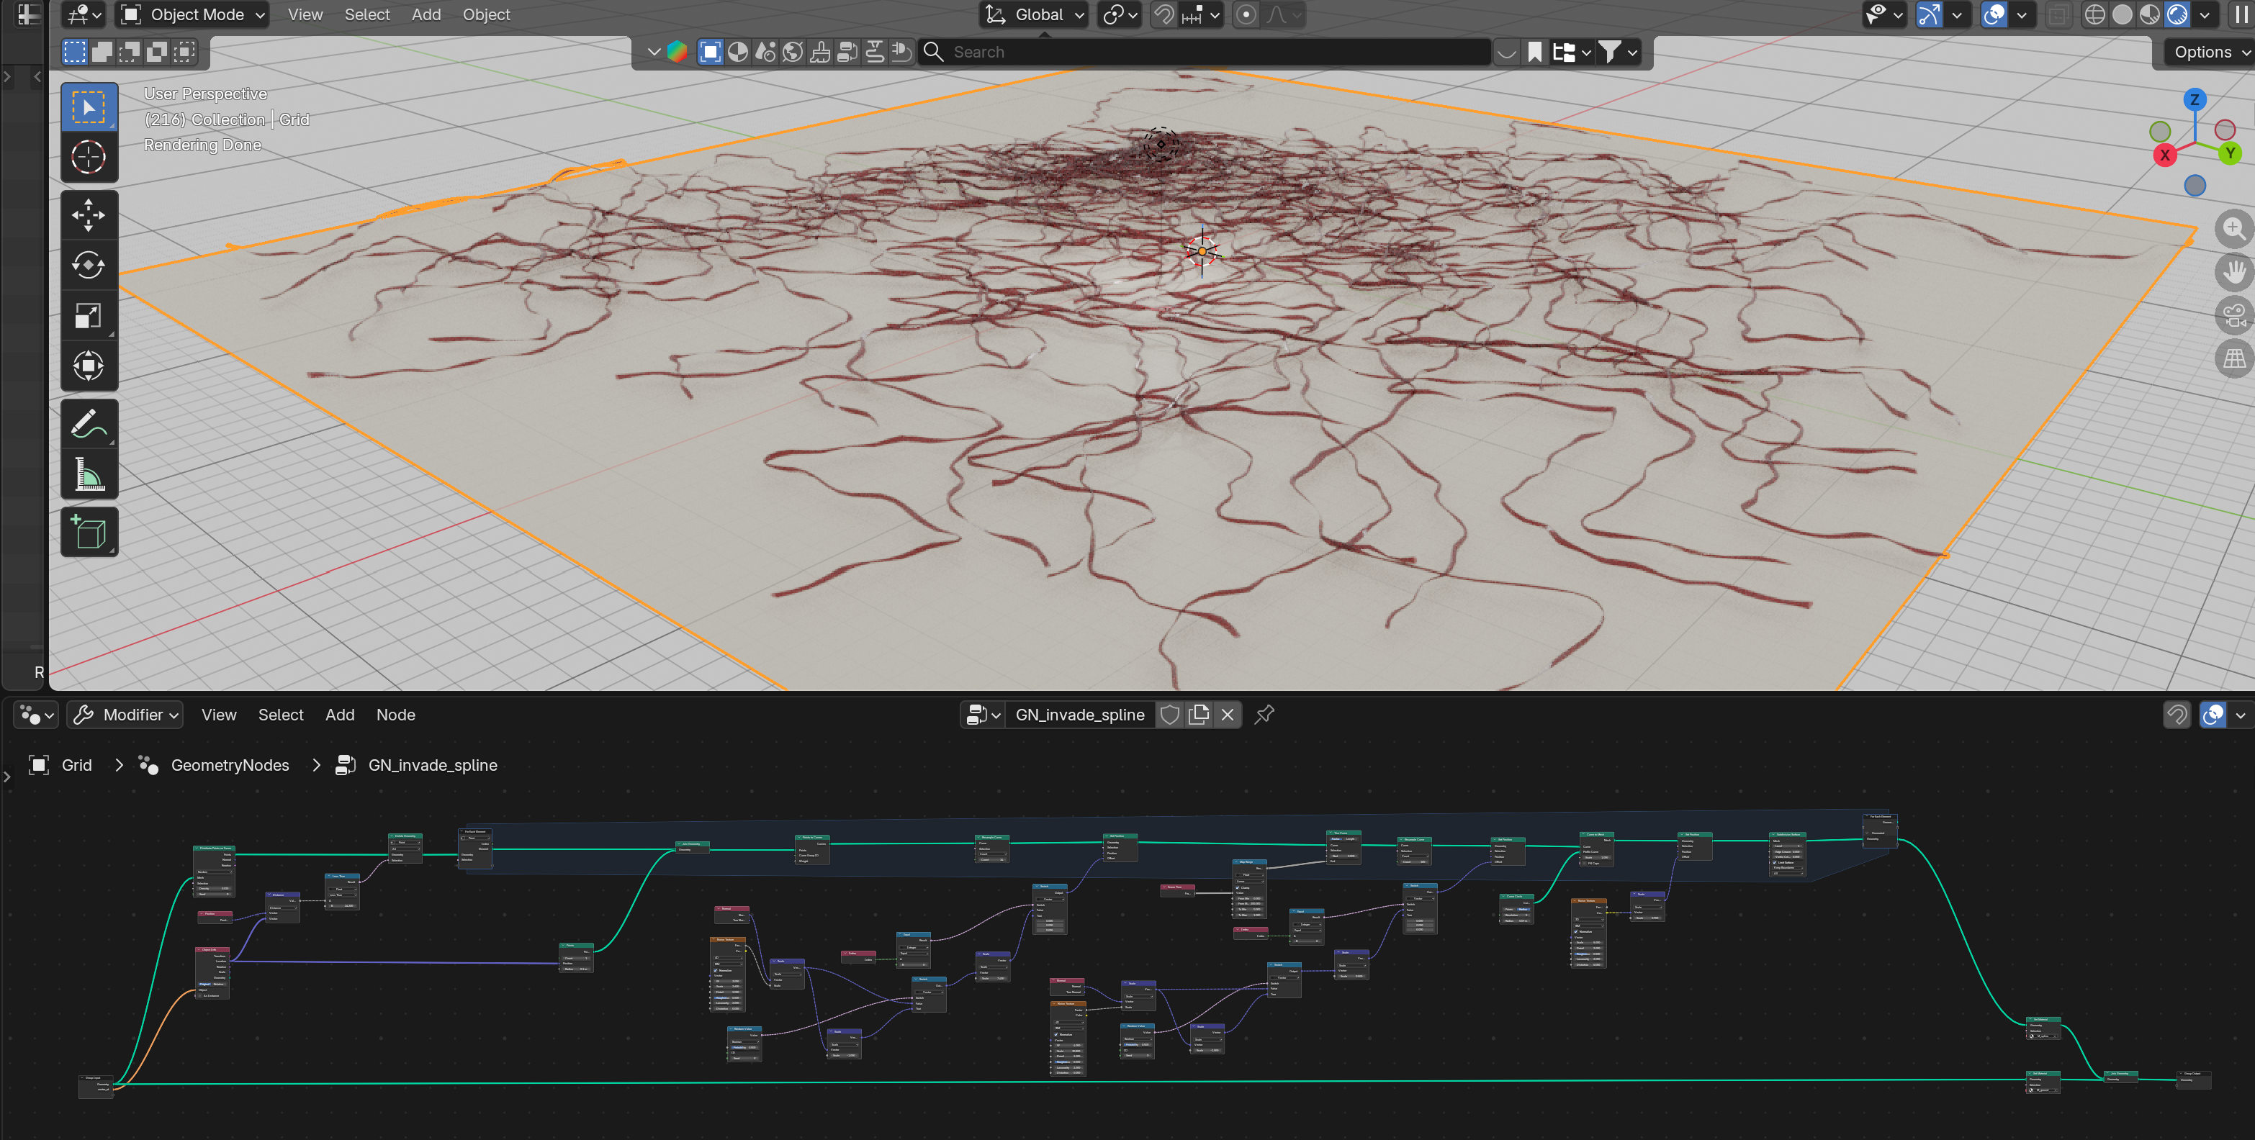
Task: Open the Object Mode dropdown
Action: [192, 15]
